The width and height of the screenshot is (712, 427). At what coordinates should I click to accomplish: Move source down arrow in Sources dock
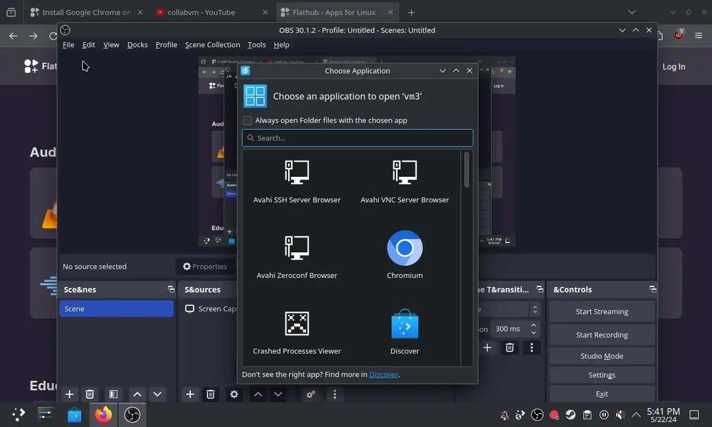[278, 394]
